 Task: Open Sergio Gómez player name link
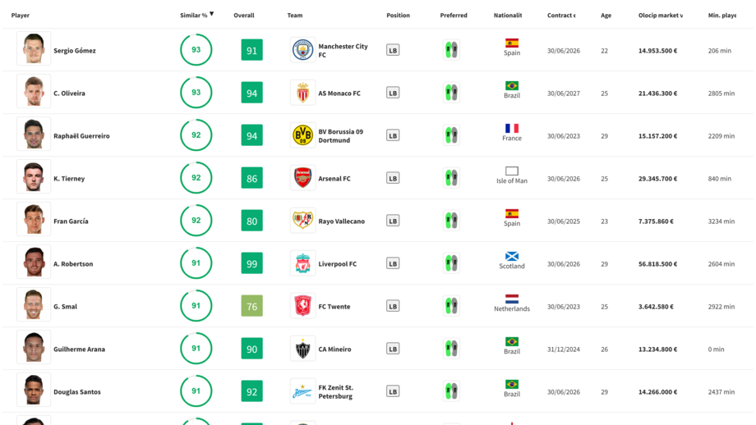click(75, 51)
